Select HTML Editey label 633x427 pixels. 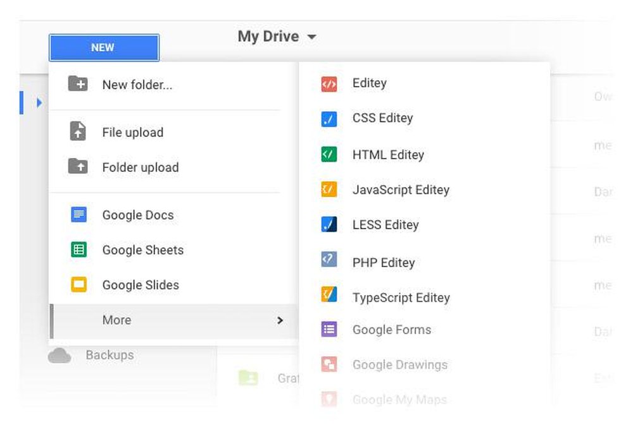[389, 155]
